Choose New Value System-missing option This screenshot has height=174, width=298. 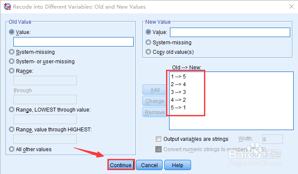point(149,42)
